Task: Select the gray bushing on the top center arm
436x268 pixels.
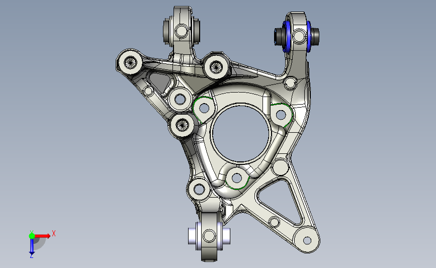Action: pos(182,31)
